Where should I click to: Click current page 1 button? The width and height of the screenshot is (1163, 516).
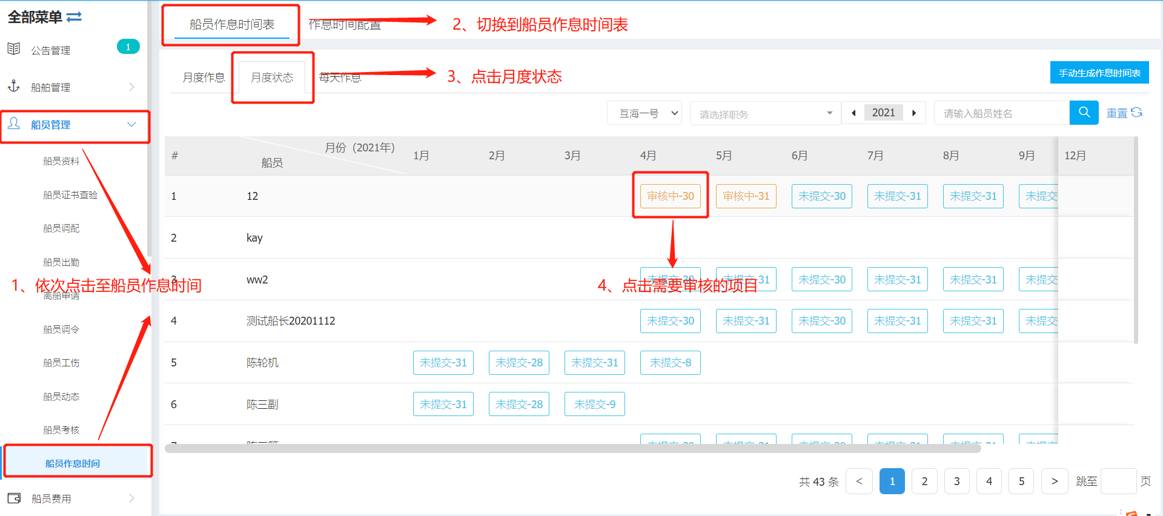(892, 481)
